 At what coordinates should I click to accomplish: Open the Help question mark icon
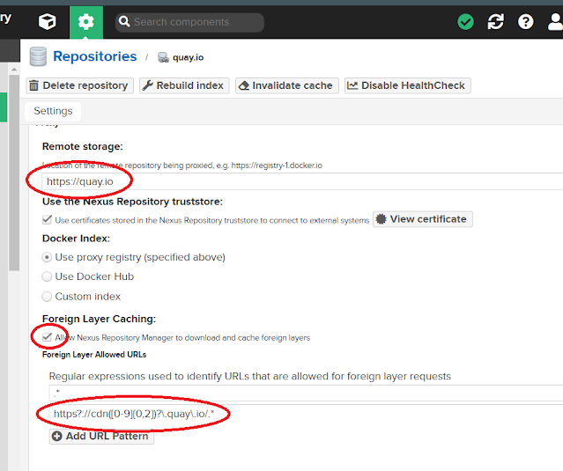pos(526,22)
